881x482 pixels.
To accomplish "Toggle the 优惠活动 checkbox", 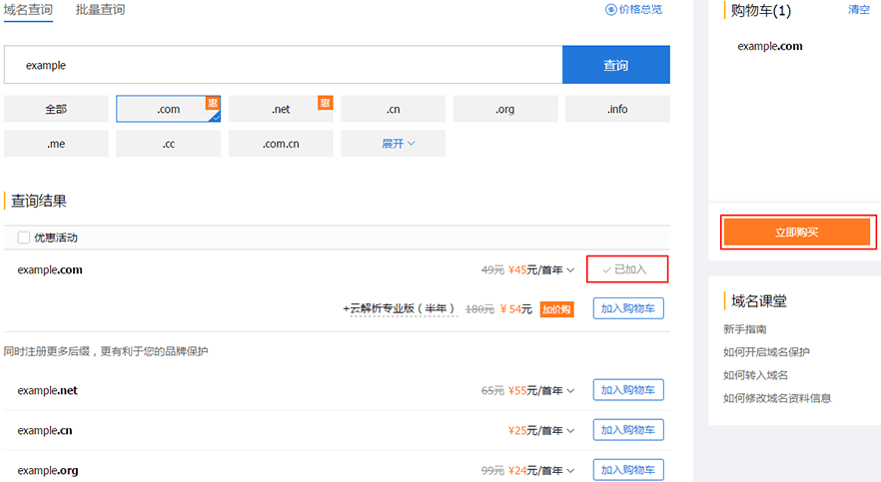I will click(24, 238).
